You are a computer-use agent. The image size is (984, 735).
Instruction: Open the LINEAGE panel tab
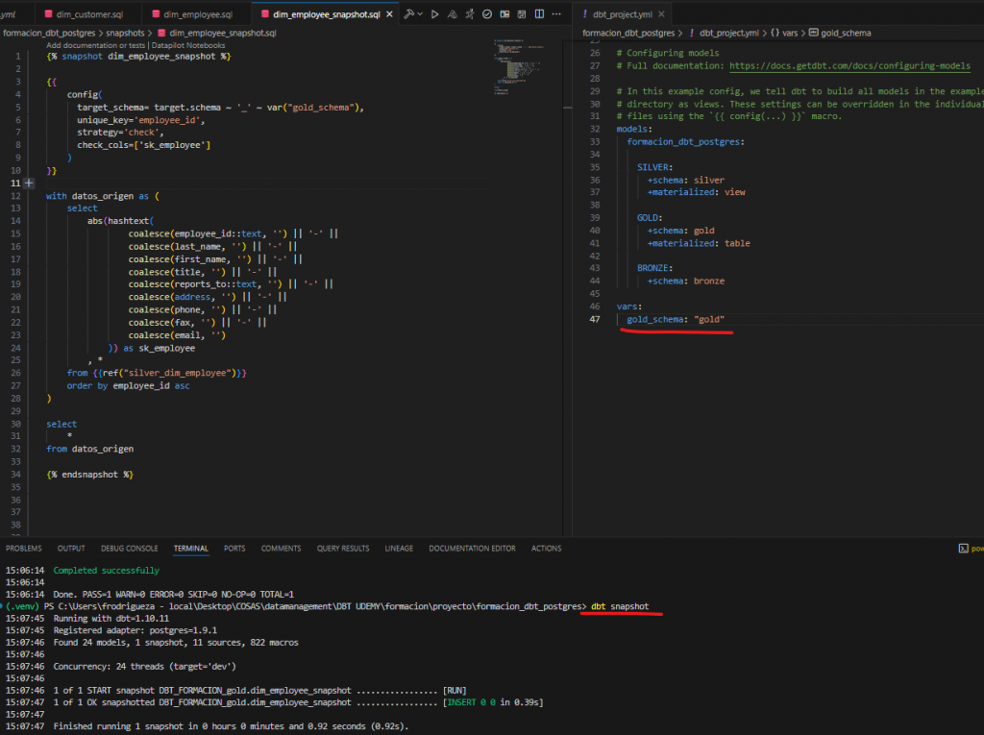399,549
